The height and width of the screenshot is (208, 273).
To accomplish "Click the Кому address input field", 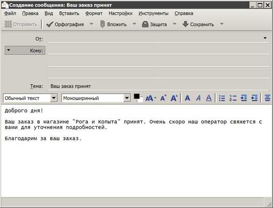I will (159, 50).
